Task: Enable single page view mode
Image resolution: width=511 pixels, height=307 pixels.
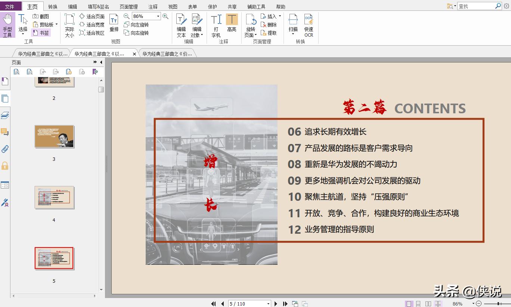Action: coord(409,304)
